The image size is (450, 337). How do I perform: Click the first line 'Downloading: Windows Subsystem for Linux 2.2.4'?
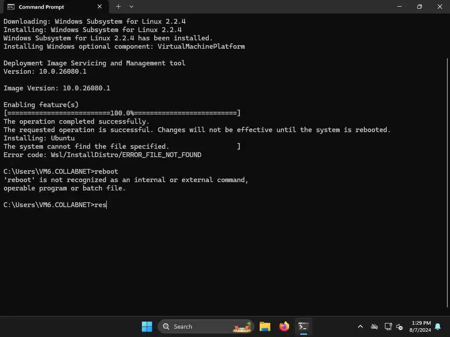(94, 22)
